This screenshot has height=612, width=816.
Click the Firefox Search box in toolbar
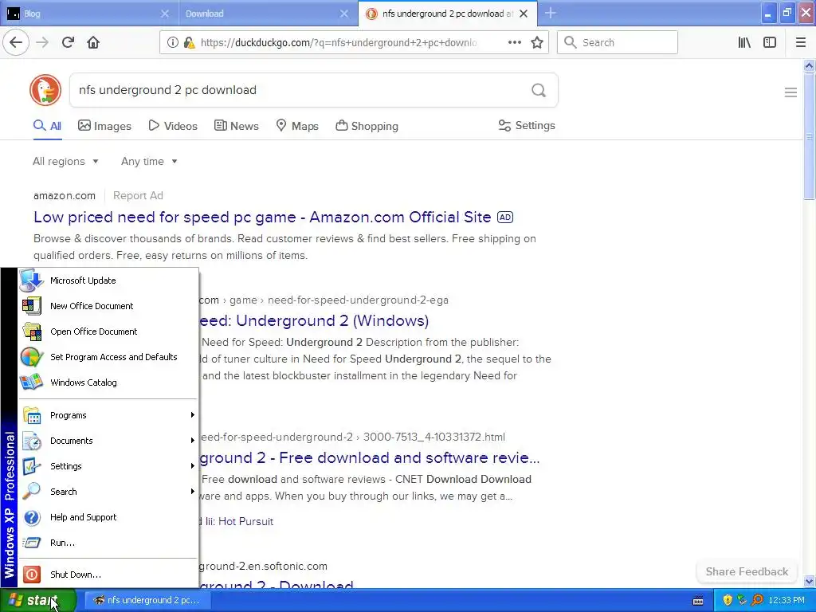click(x=618, y=42)
